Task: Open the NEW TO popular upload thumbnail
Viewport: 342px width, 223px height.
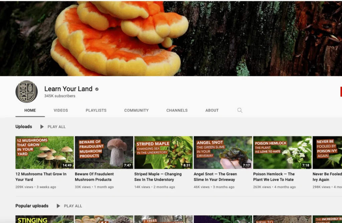Action: coord(282,219)
